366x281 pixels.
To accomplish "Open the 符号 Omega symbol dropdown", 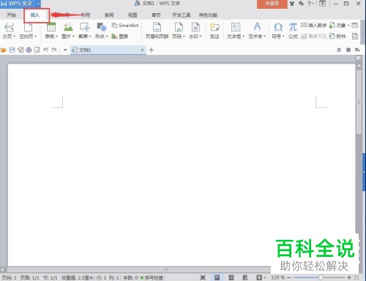I will [x=278, y=31].
